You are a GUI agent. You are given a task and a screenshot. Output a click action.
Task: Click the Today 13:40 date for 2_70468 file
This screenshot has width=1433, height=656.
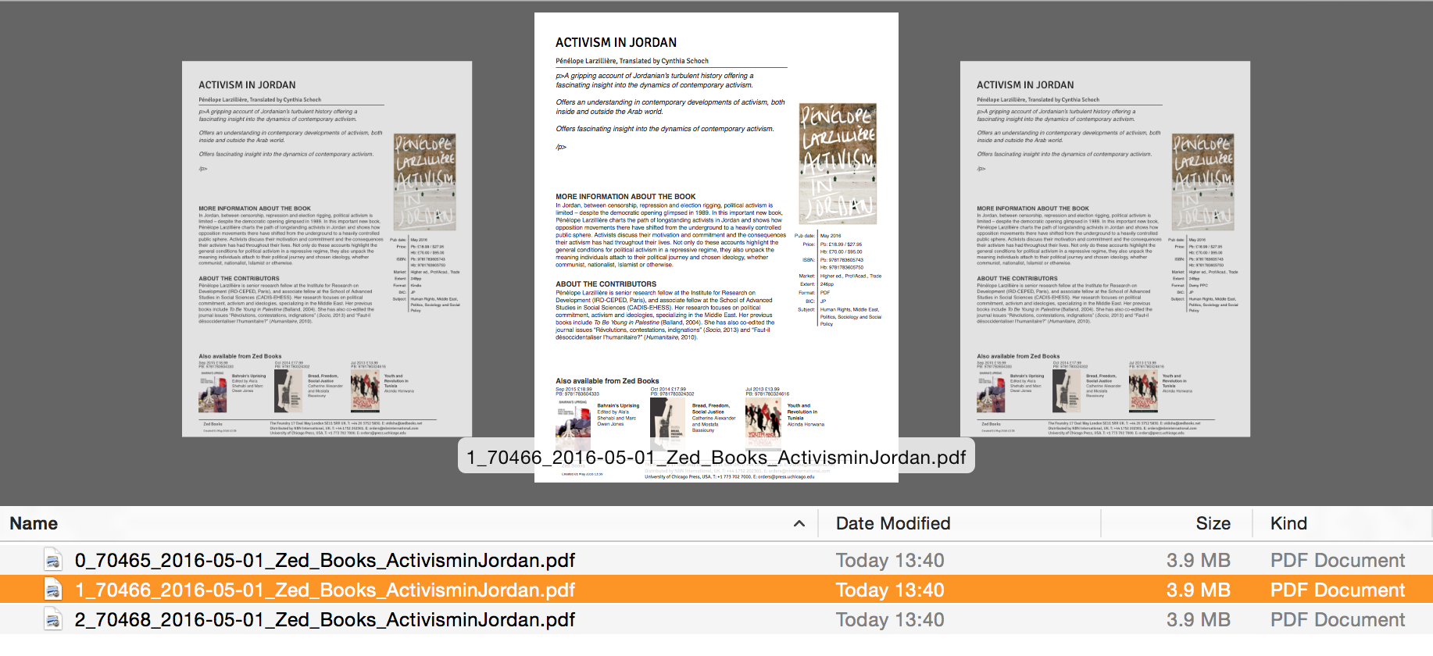[x=890, y=620]
